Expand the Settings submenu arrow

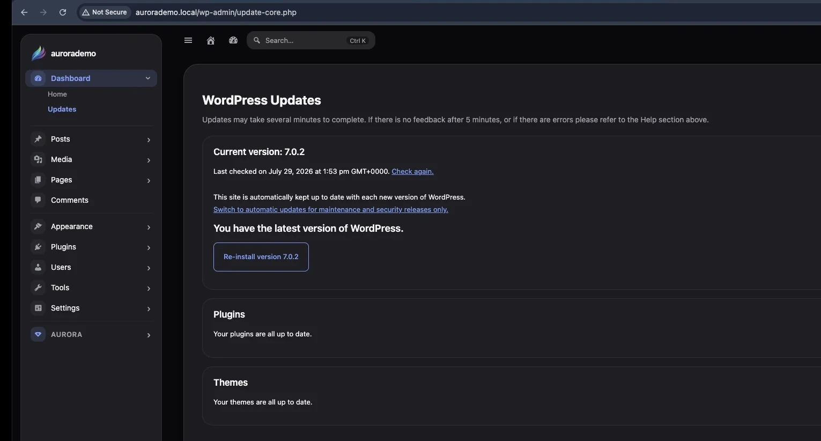(149, 308)
